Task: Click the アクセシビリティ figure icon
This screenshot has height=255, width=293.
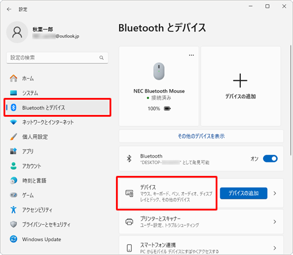Action: [x=13, y=210]
